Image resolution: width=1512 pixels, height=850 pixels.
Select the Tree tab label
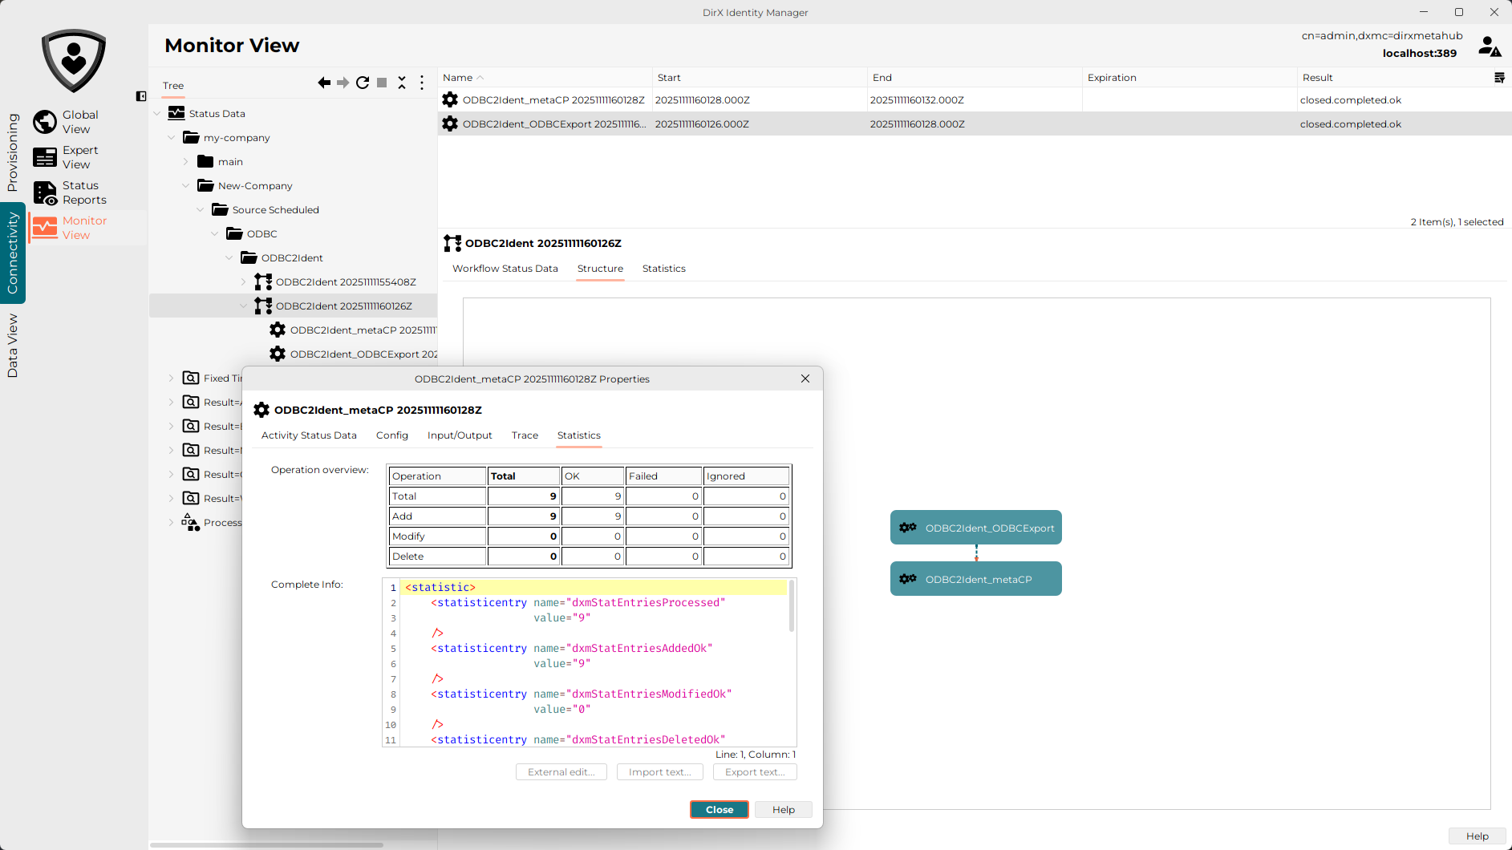pyautogui.click(x=173, y=86)
